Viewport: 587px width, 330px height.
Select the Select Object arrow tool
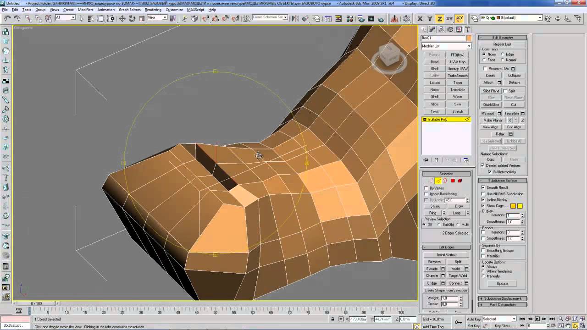[x=82, y=18]
